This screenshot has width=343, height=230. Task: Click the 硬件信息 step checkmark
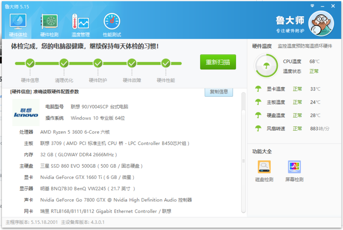pos(30,63)
